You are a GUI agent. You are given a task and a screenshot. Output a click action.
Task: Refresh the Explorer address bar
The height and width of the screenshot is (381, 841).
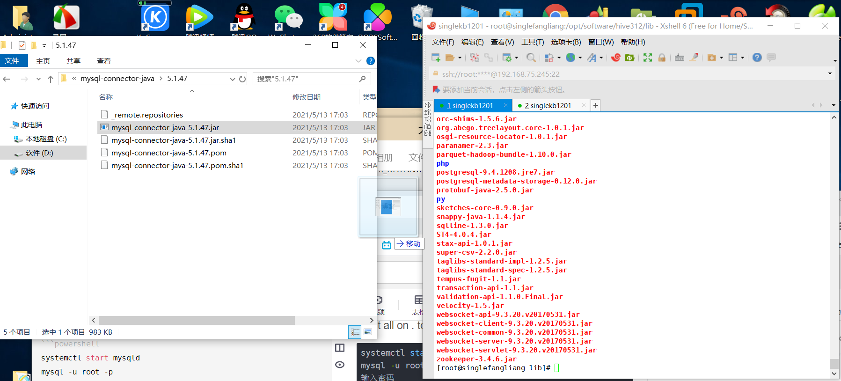click(242, 79)
